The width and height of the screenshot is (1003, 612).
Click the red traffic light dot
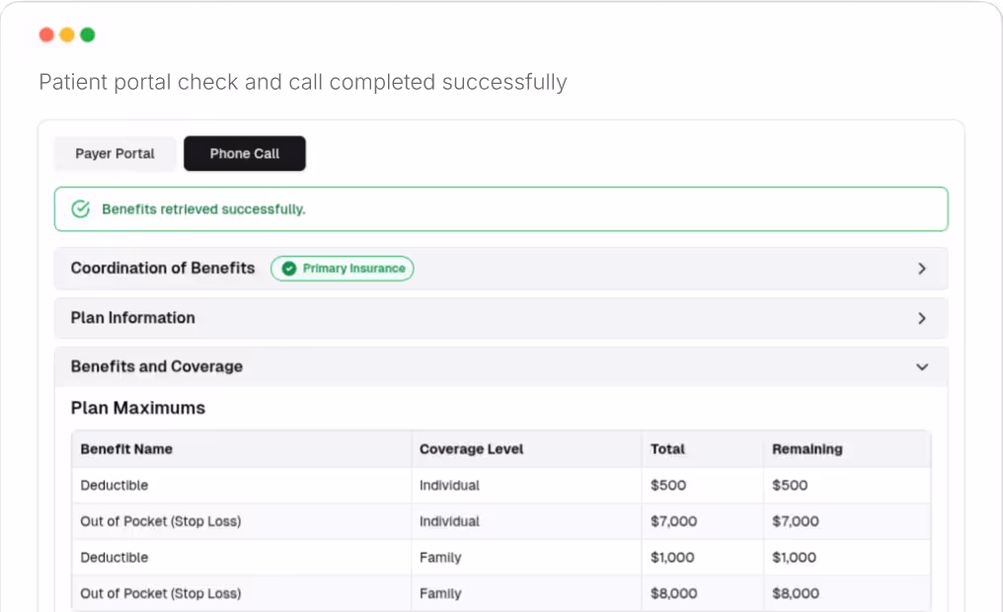pyautogui.click(x=47, y=34)
